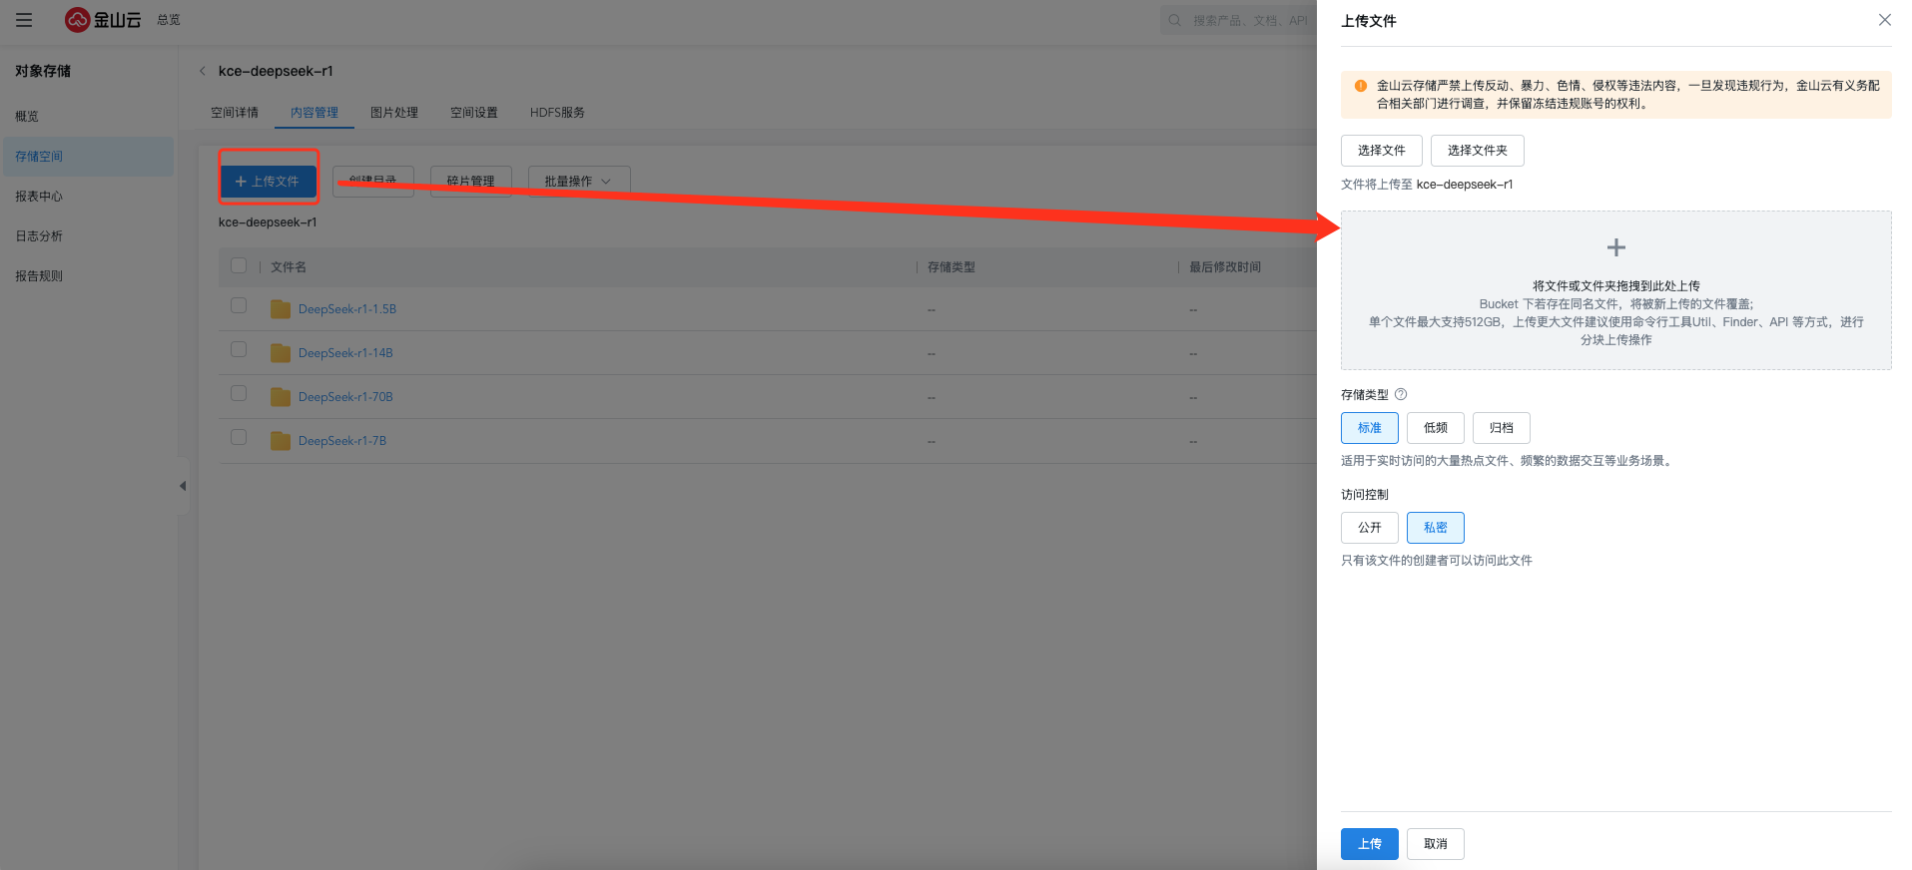Click the product search input field
1912x870 pixels.
[x=1238, y=20]
